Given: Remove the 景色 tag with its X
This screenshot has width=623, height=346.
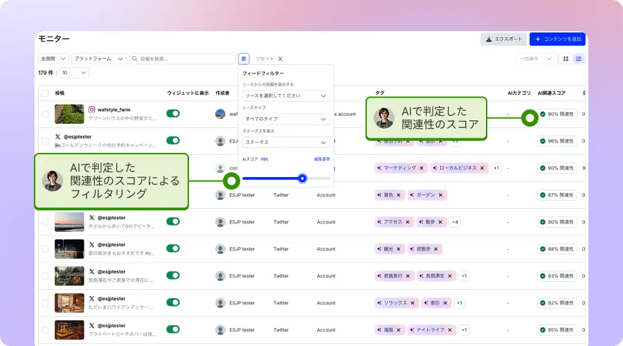Looking at the screenshot, I should coord(399,195).
